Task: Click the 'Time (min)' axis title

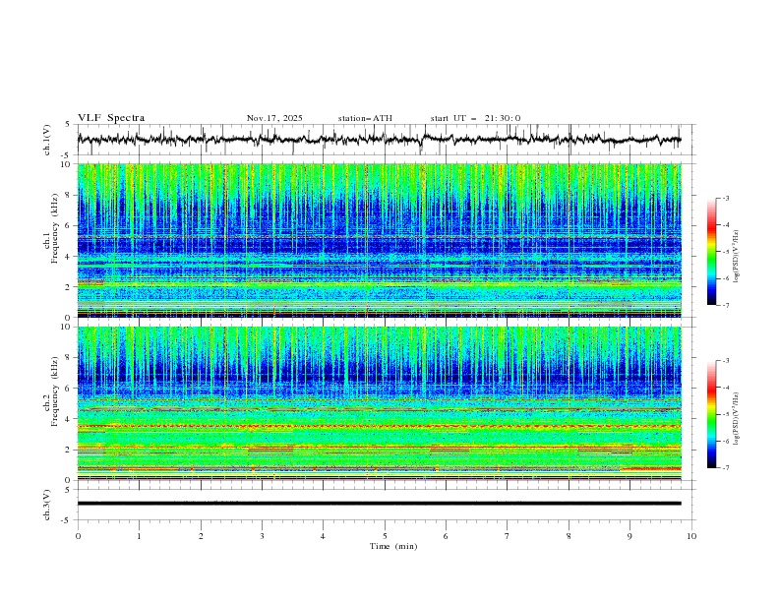Action: click(x=393, y=546)
